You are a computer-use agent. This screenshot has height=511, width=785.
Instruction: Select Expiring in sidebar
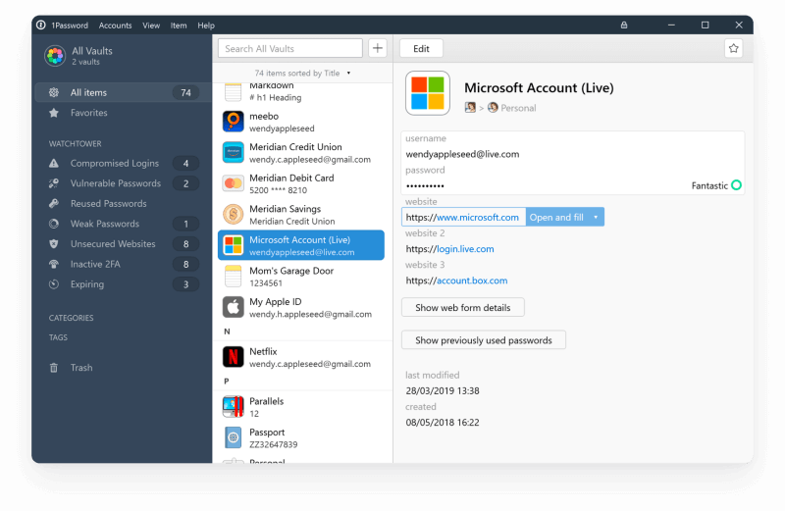coord(123,284)
